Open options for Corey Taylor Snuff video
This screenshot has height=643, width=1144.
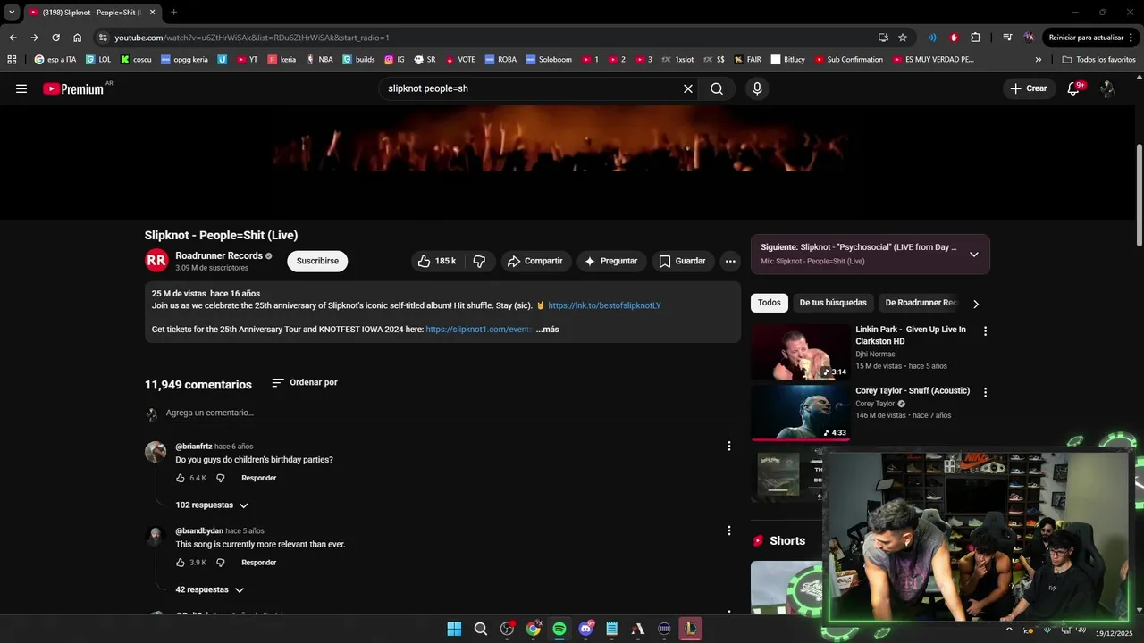986,392
